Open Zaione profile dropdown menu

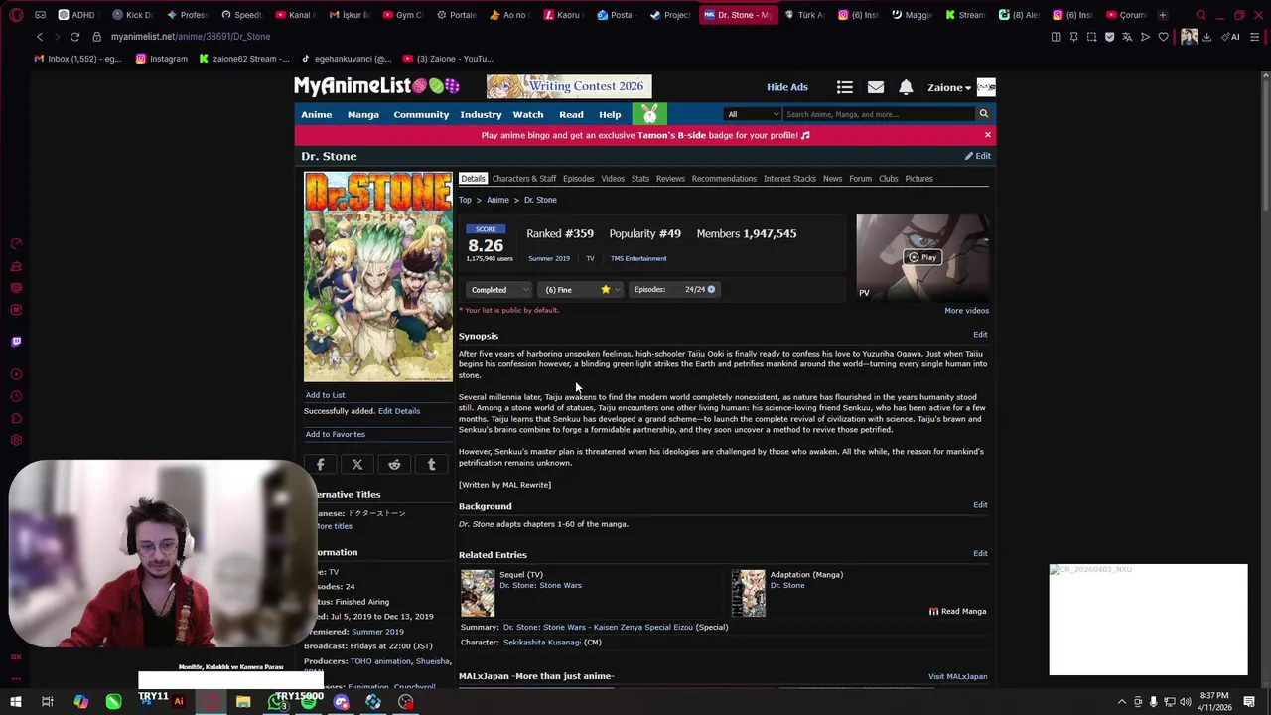coord(949,87)
